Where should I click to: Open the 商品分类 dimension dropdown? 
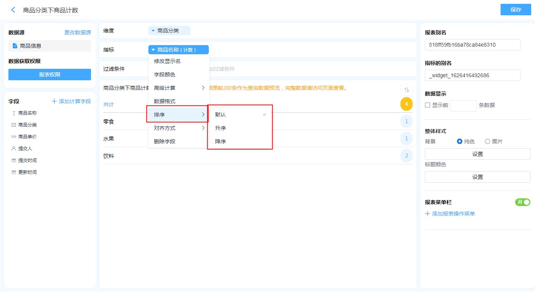[169, 31]
